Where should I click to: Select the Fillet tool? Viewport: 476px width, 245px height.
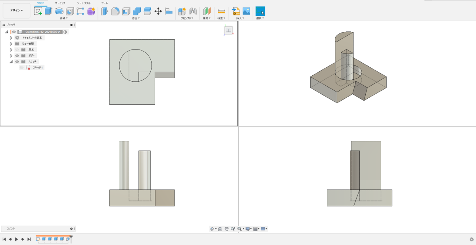click(x=115, y=11)
